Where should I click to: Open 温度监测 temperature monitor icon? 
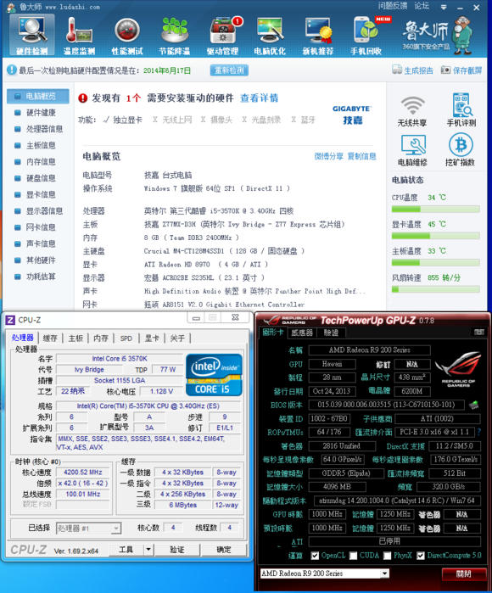point(80,36)
